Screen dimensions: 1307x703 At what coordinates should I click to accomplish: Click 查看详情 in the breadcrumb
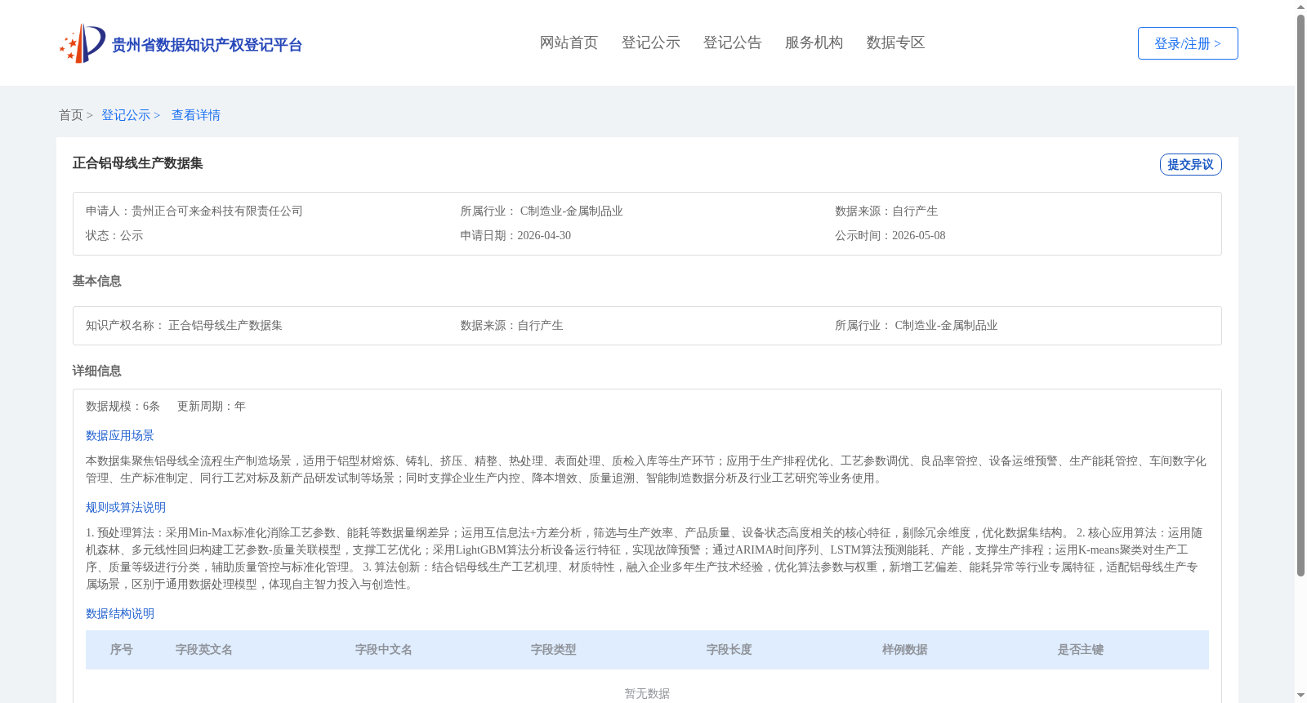click(x=196, y=115)
